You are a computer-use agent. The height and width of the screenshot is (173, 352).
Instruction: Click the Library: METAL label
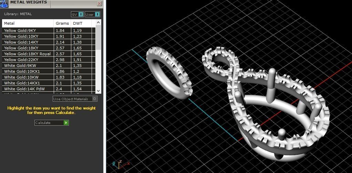coord(18,14)
